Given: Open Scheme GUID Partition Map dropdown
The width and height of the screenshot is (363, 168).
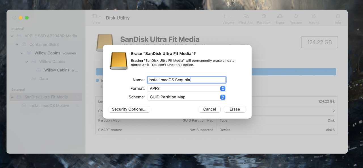Looking at the screenshot, I should point(186,97).
